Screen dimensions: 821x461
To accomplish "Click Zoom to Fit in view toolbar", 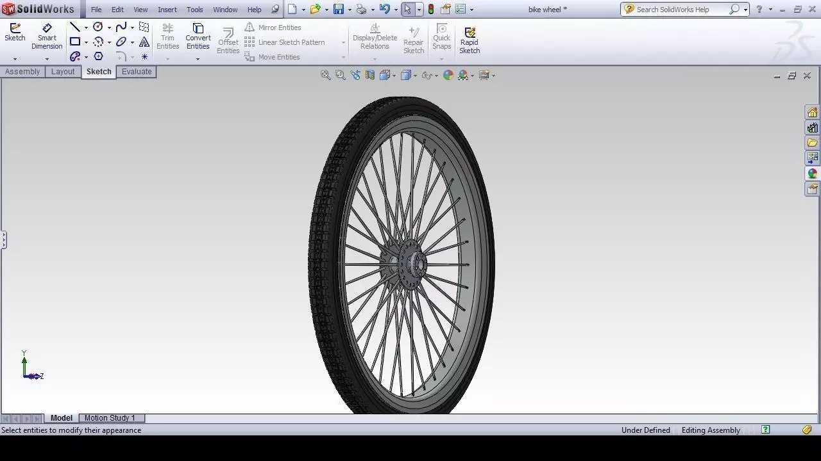I will pyautogui.click(x=325, y=75).
